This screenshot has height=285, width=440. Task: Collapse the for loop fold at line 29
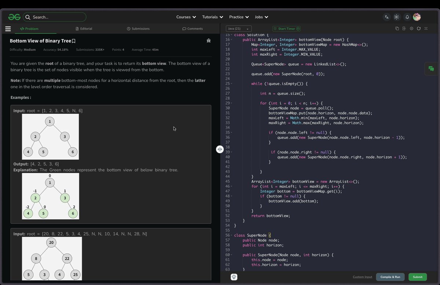(231, 103)
